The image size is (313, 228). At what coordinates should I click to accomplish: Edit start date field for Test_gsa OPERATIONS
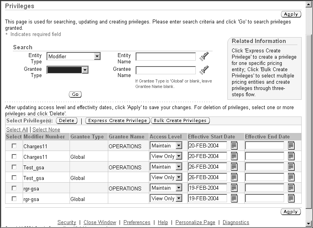(207, 167)
